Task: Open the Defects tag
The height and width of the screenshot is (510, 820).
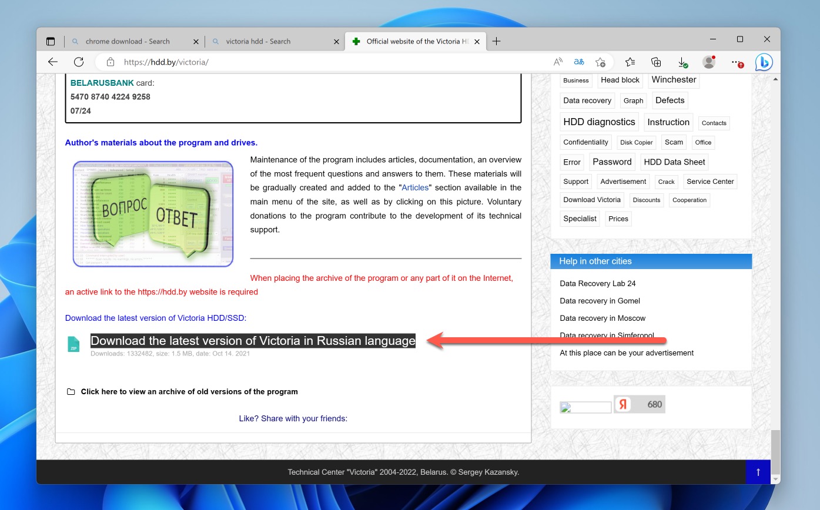Action: click(x=670, y=100)
